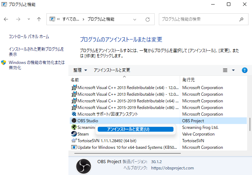The image size is (252, 175).
Task: Open the 整理 dropdown menu
Action: tap(80, 70)
